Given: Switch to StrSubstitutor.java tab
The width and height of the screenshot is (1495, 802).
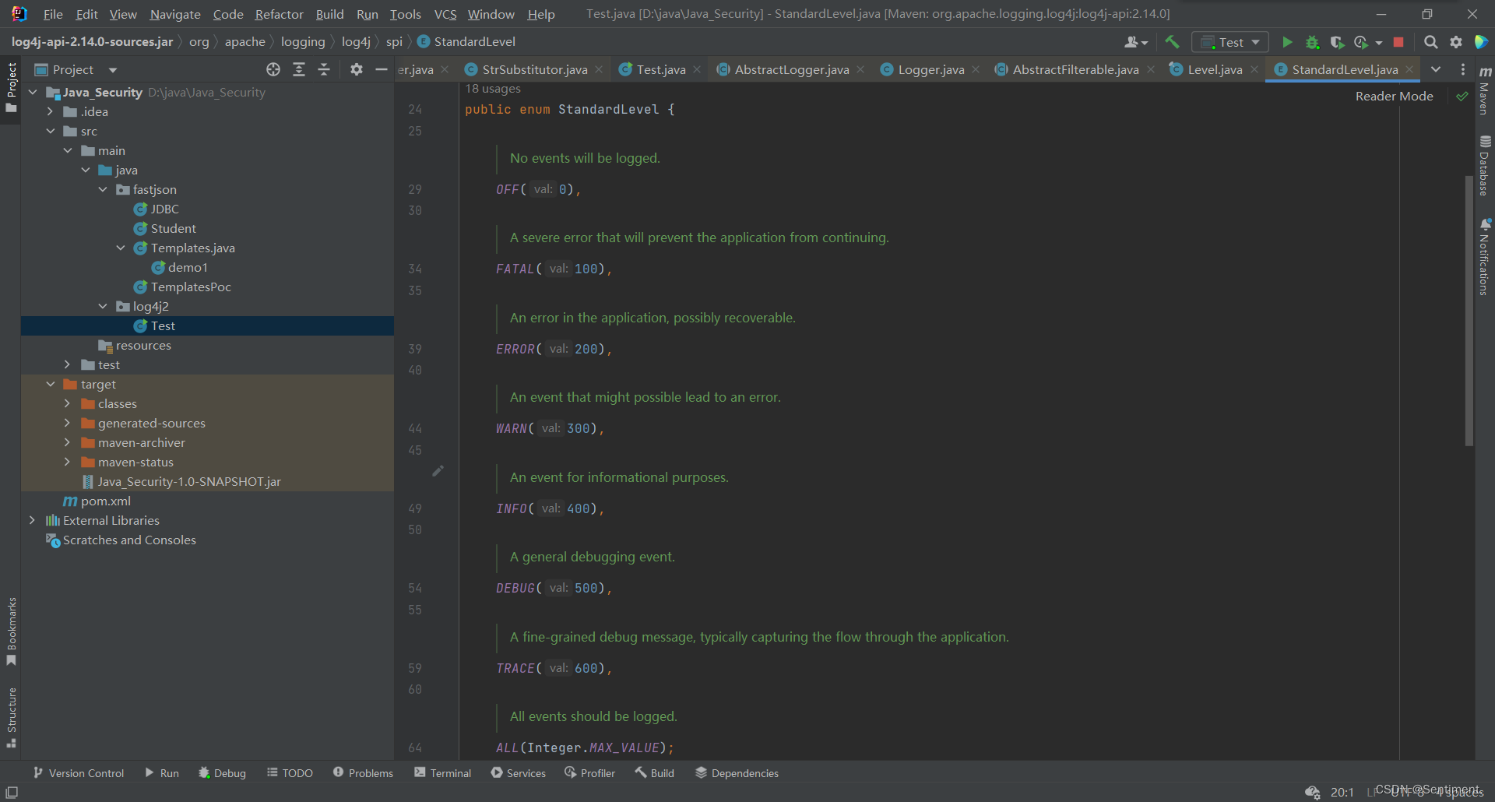Looking at the screenshot, I should pyautogui.click(x=534, y=69).
